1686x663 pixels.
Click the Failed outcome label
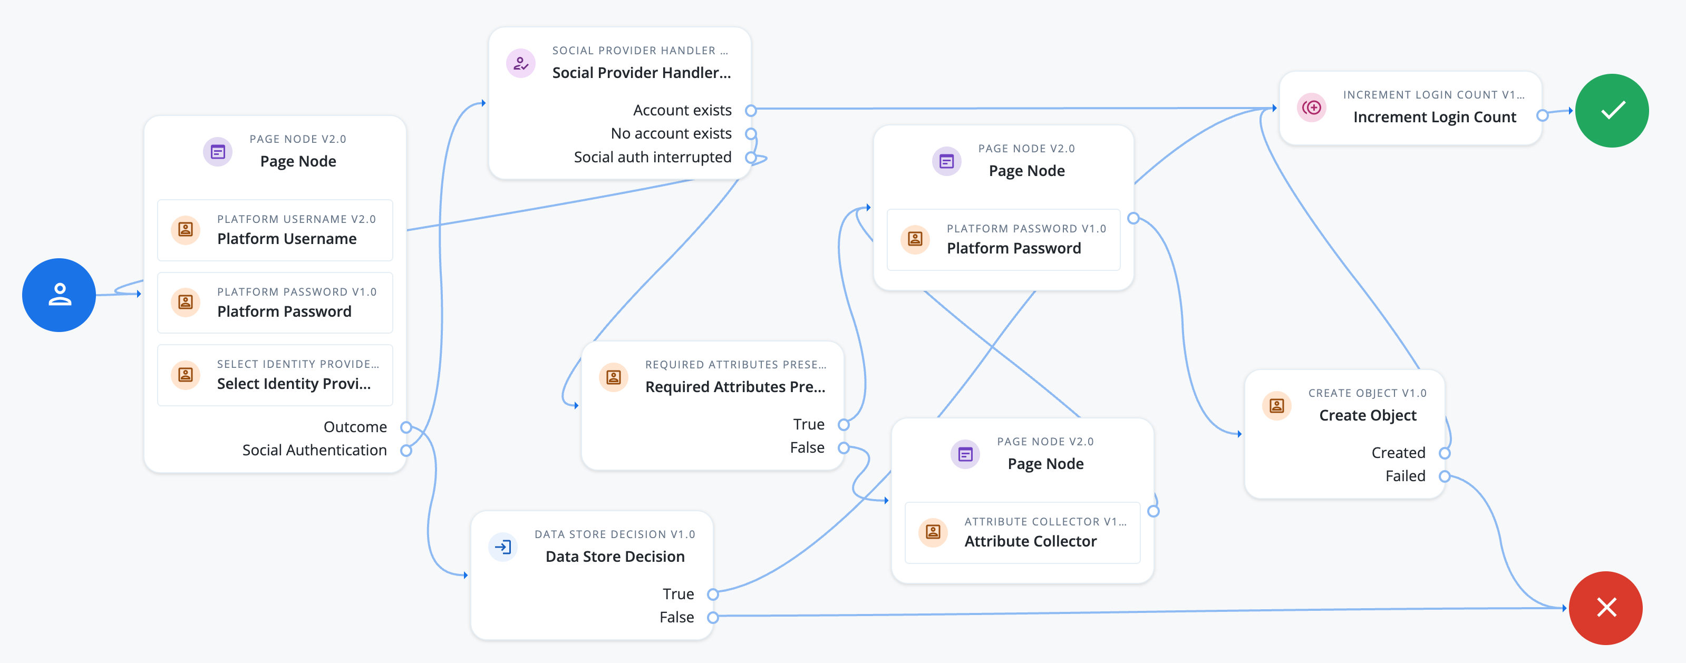[x=1405, y=476]
